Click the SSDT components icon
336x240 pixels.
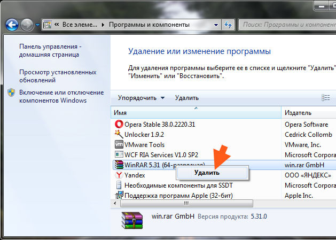(x=119, y=185)
